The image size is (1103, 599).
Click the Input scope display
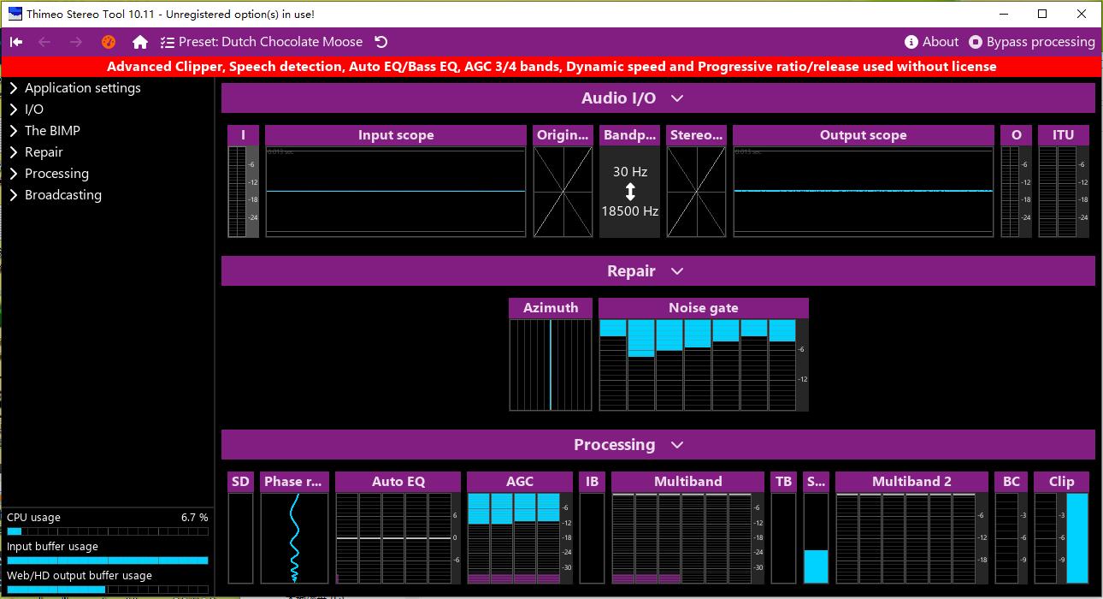395,192
